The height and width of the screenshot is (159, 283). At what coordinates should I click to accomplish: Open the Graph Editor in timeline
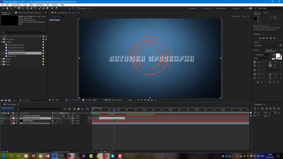click(x=88, y=109)
